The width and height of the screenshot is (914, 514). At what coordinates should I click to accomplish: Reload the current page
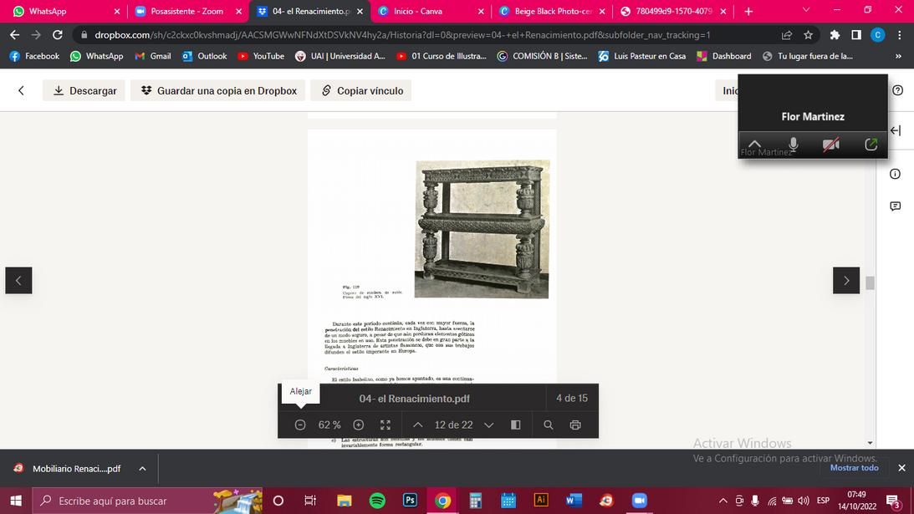point(57,35)
